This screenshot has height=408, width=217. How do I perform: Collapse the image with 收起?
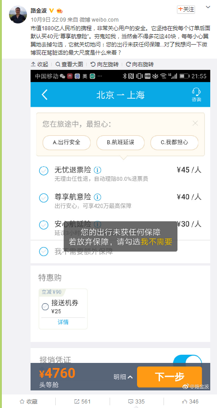tap(40, 64)
